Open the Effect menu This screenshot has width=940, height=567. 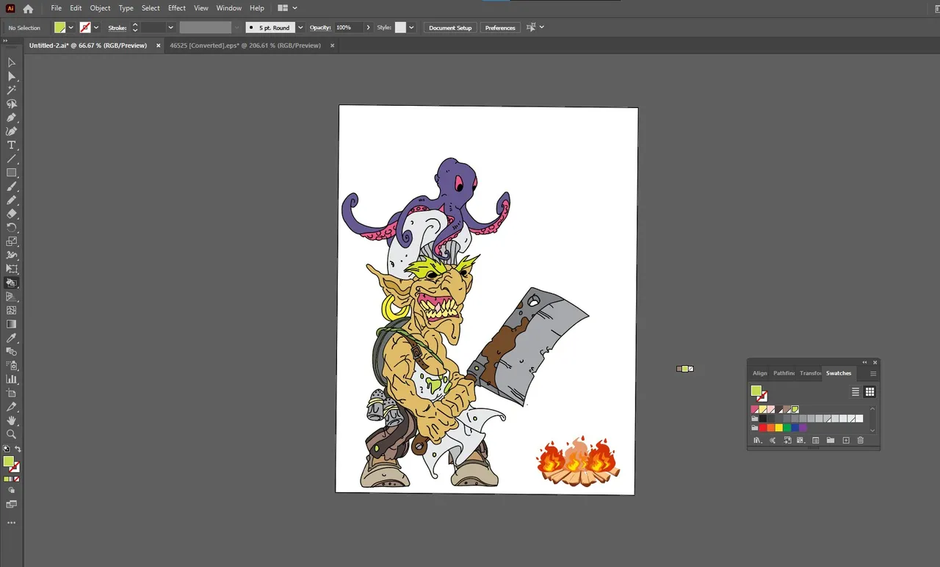coord(177,8)
